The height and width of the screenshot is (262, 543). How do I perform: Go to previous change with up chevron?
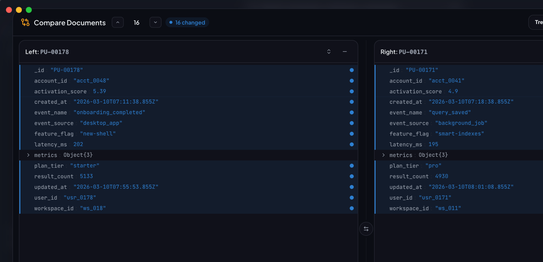pos(118,23)
